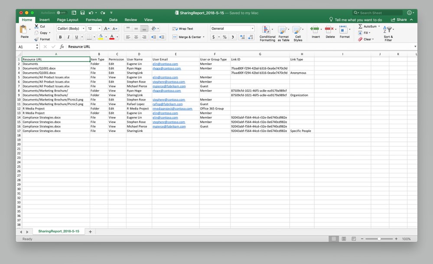Add a new sheet plus button

coord(90,232)
